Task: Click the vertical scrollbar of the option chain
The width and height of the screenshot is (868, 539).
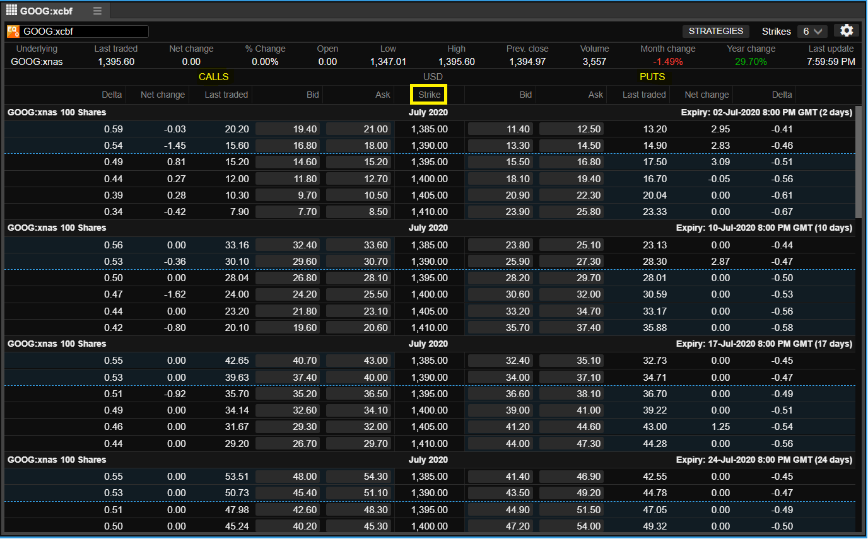Action: click(859, 161)
